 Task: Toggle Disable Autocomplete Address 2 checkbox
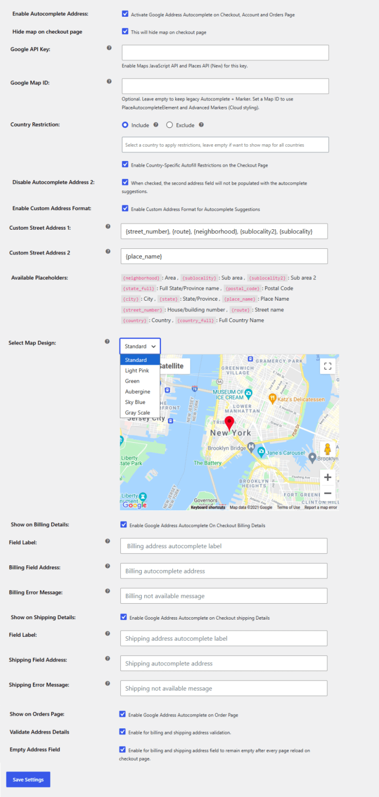tap(125, 182)
